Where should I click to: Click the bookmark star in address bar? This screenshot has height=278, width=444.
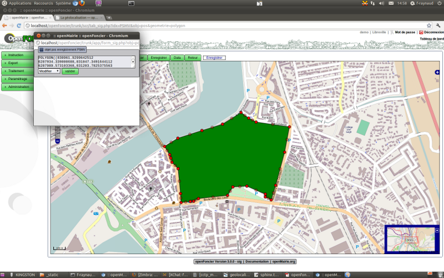pos(428,25)
